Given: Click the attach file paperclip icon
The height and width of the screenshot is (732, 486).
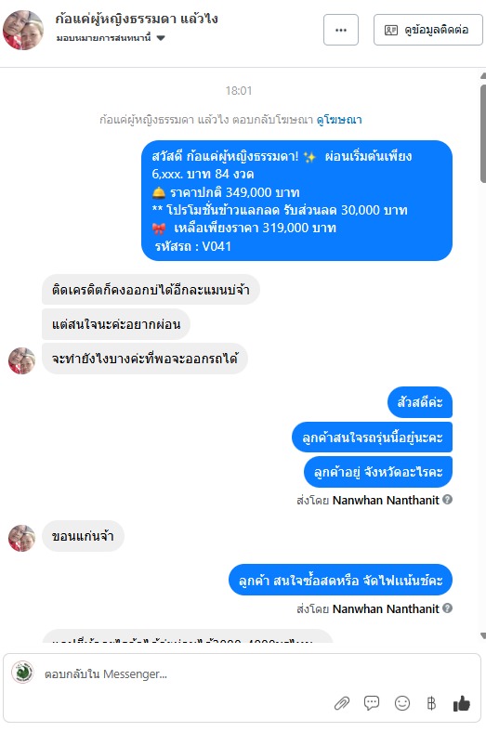Looking at the screenshot, I should point(342,703).
